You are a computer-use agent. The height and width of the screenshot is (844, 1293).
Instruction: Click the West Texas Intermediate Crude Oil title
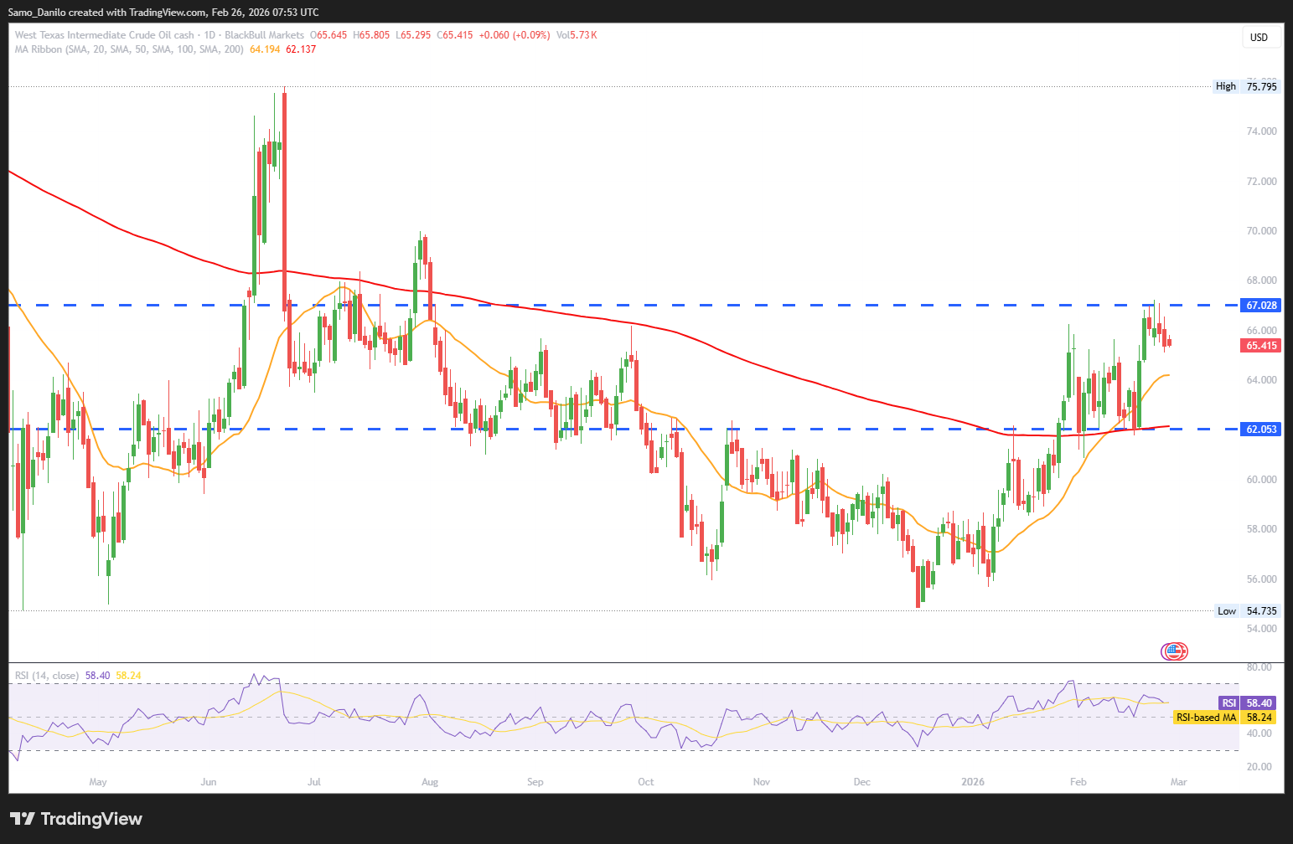(x=104, y=35)
